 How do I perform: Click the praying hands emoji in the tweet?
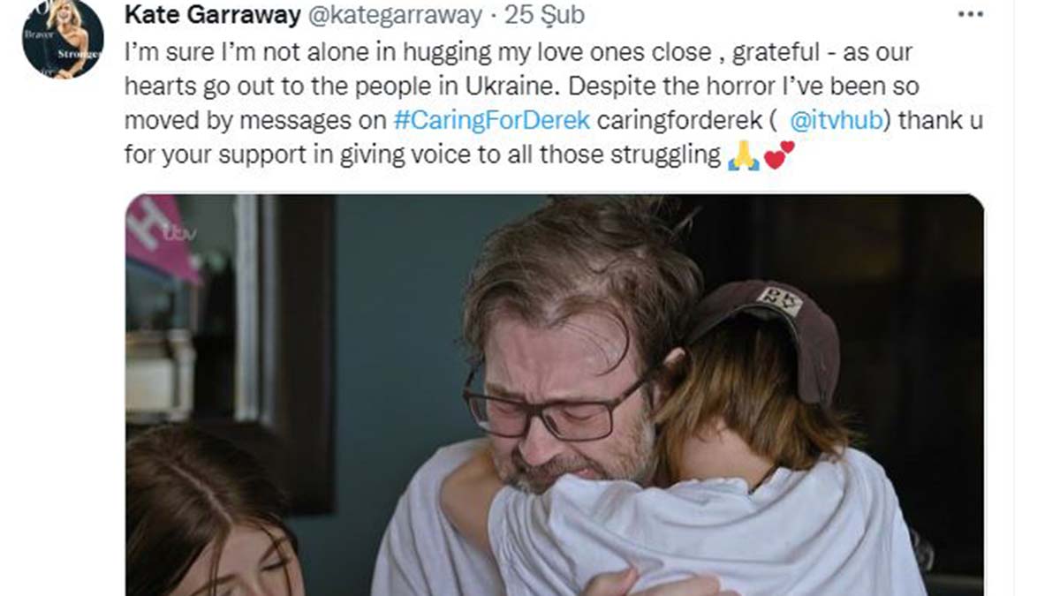click(743, 155)
